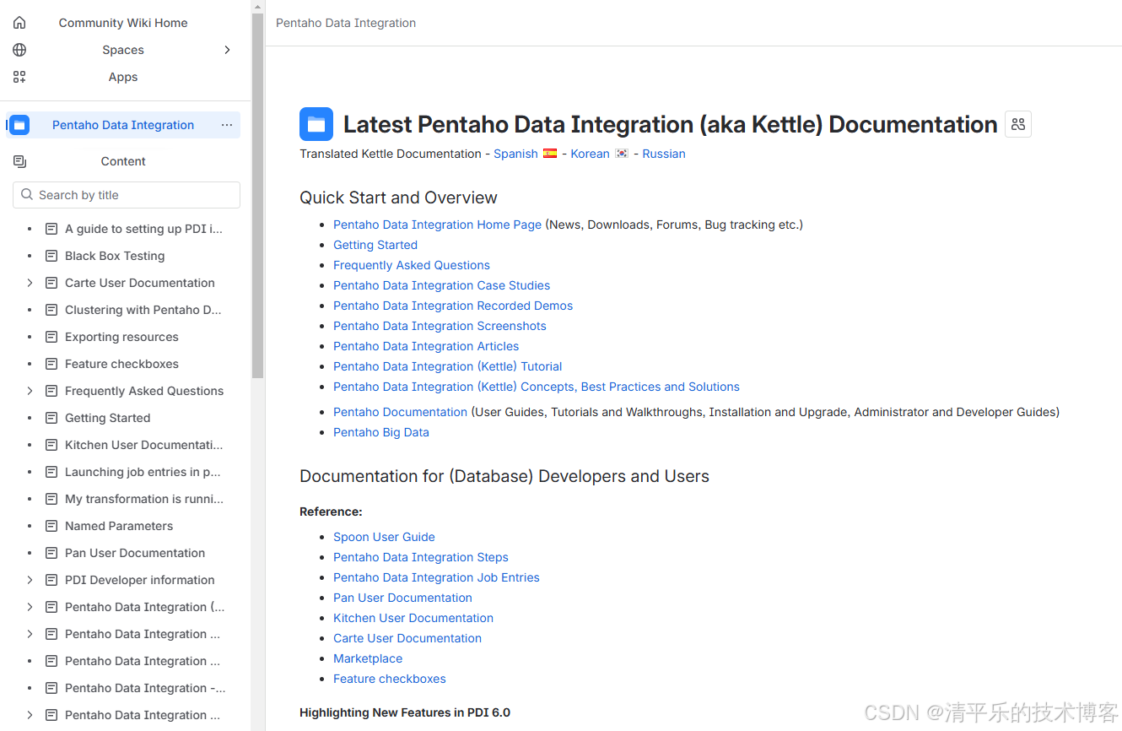Open the Russian translation link
The height and width of the screenshot is (731, 1122).
664,154
